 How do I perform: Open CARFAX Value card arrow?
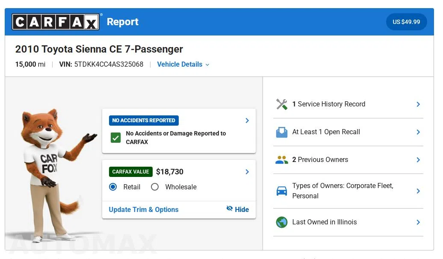pos(247,172)
